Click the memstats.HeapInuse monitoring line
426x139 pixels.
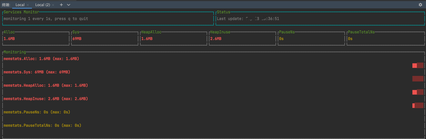click(46, 99)
